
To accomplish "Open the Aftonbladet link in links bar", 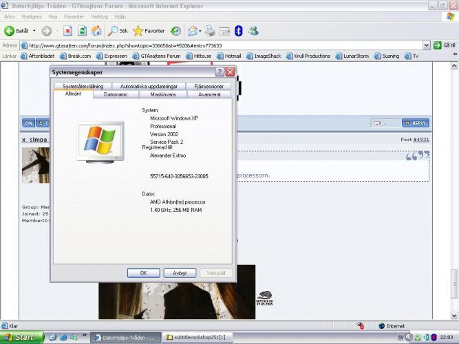I will (37, 56).
